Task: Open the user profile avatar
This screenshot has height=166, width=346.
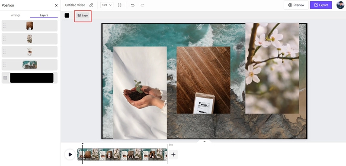Action: pyautogui.click(x=340, y=5)
